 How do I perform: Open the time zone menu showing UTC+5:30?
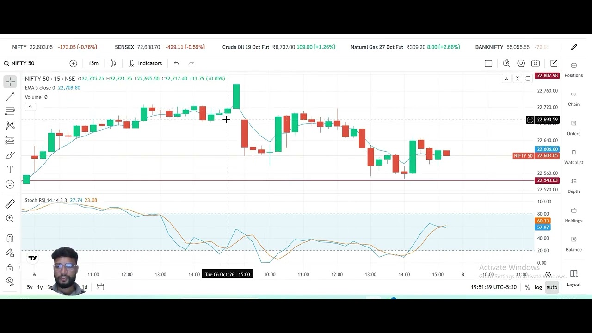tap(493, 287)
